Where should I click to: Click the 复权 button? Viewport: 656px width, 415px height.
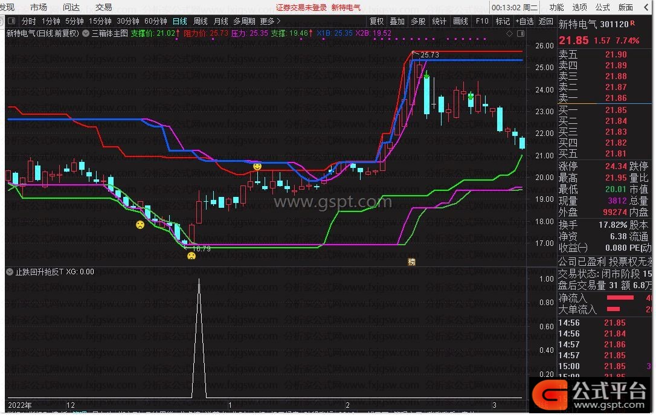(x=376, y=21)
